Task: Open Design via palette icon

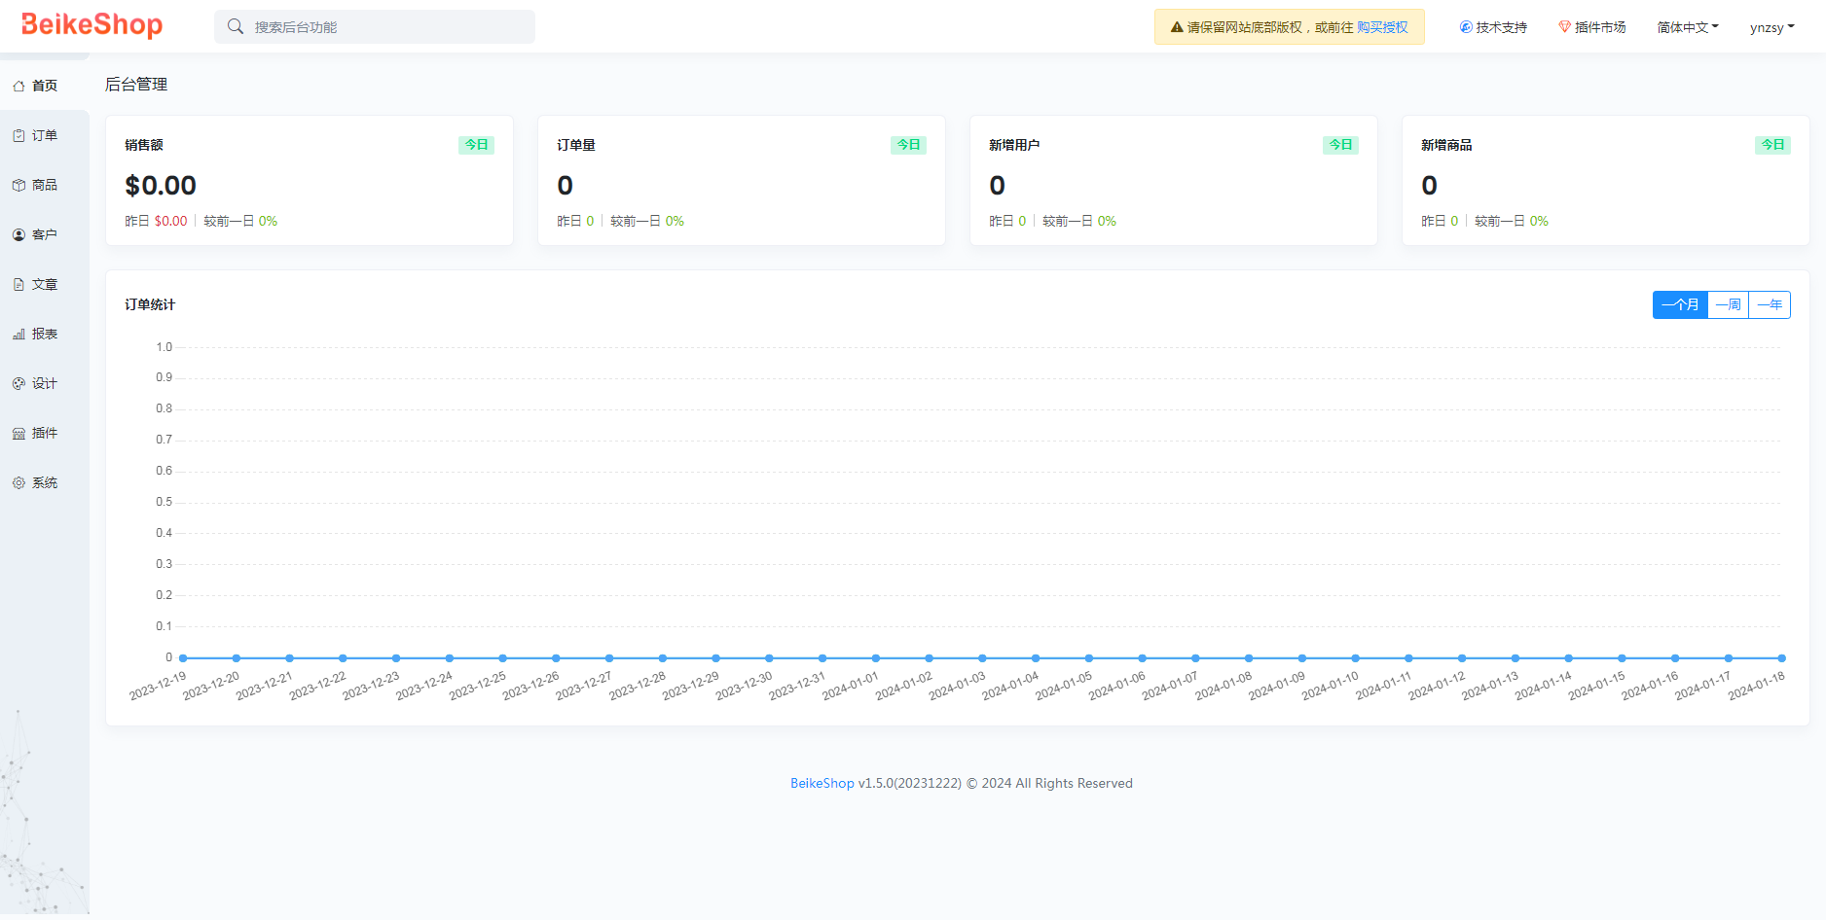Action: tap(18, 384)
